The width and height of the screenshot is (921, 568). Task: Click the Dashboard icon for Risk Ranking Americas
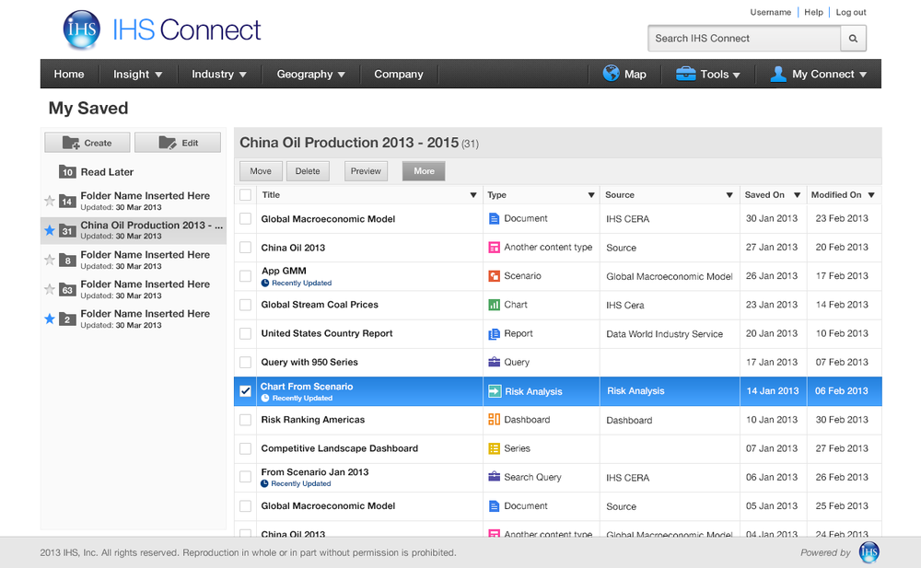click(494, 420)
